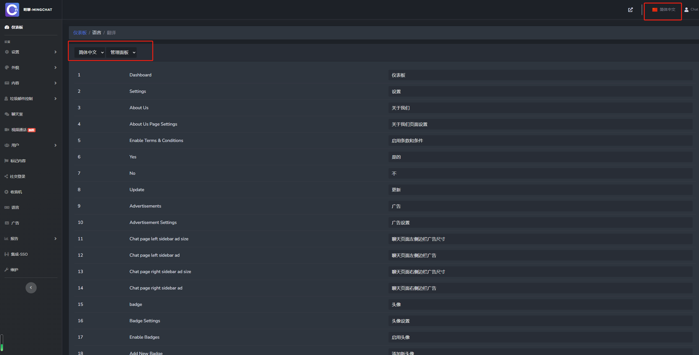Click the MingChat logo icon

[x=12, y=10]
